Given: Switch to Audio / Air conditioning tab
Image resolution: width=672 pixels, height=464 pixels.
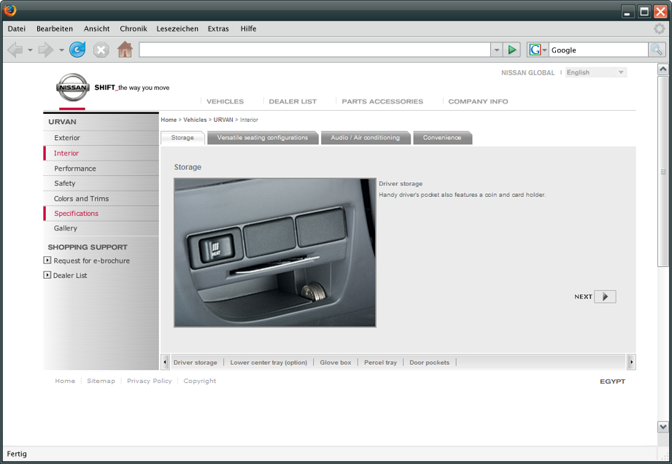Looking at the screenshot, I should point(365,138).
